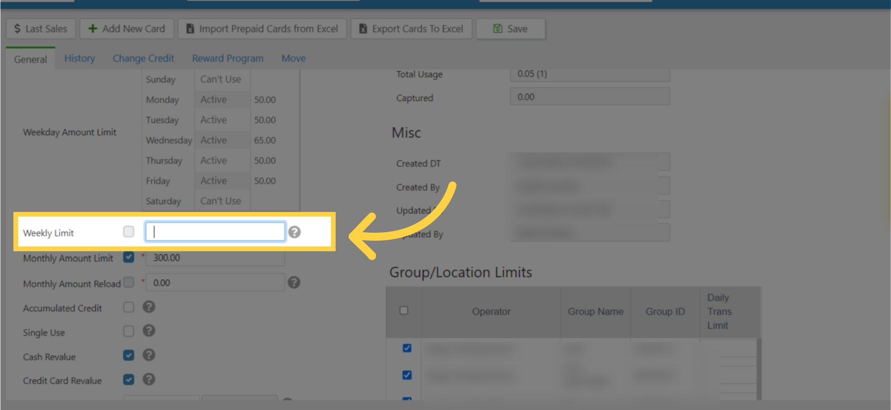Viewport: 891px width, 410px height.
Task: Open the Single Use help icon
Action: pyautogui.click(x=149, y=331)
